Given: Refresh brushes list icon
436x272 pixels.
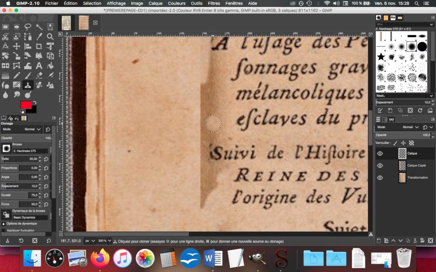Looking at the screenshot, I should point(420,110).
